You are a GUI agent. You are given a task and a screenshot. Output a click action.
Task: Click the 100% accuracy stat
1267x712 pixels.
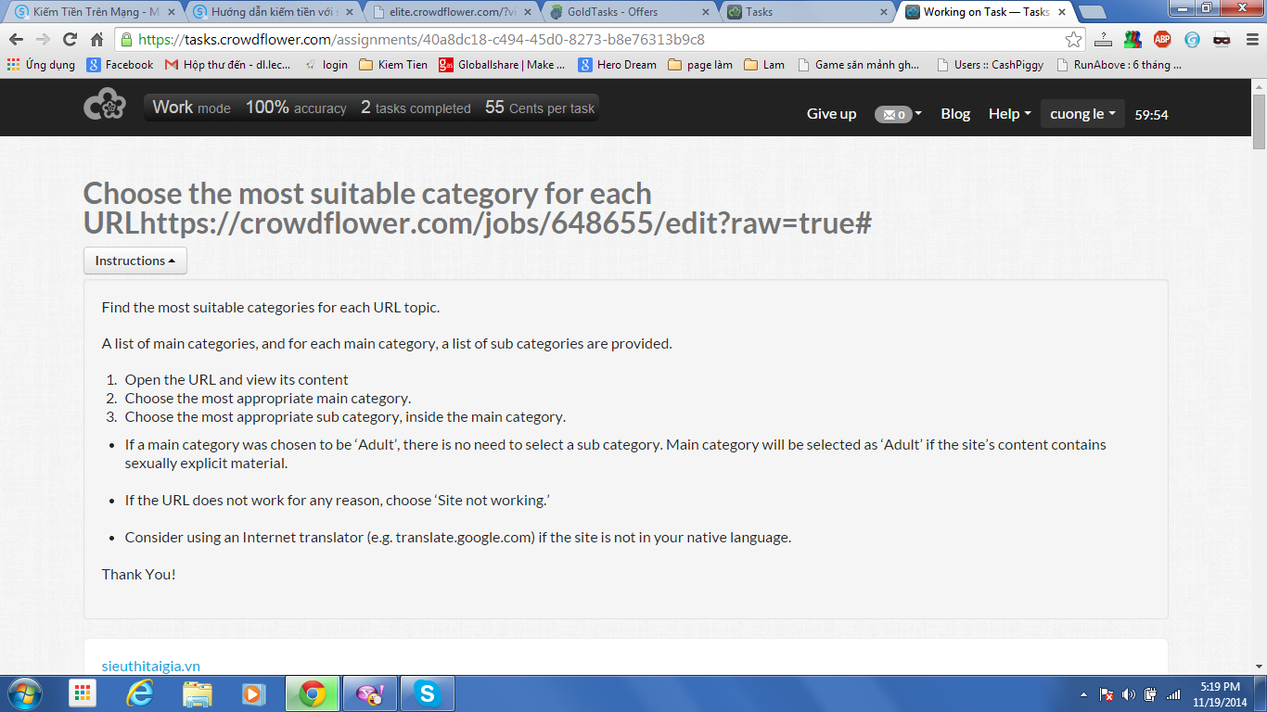[296, 108]
